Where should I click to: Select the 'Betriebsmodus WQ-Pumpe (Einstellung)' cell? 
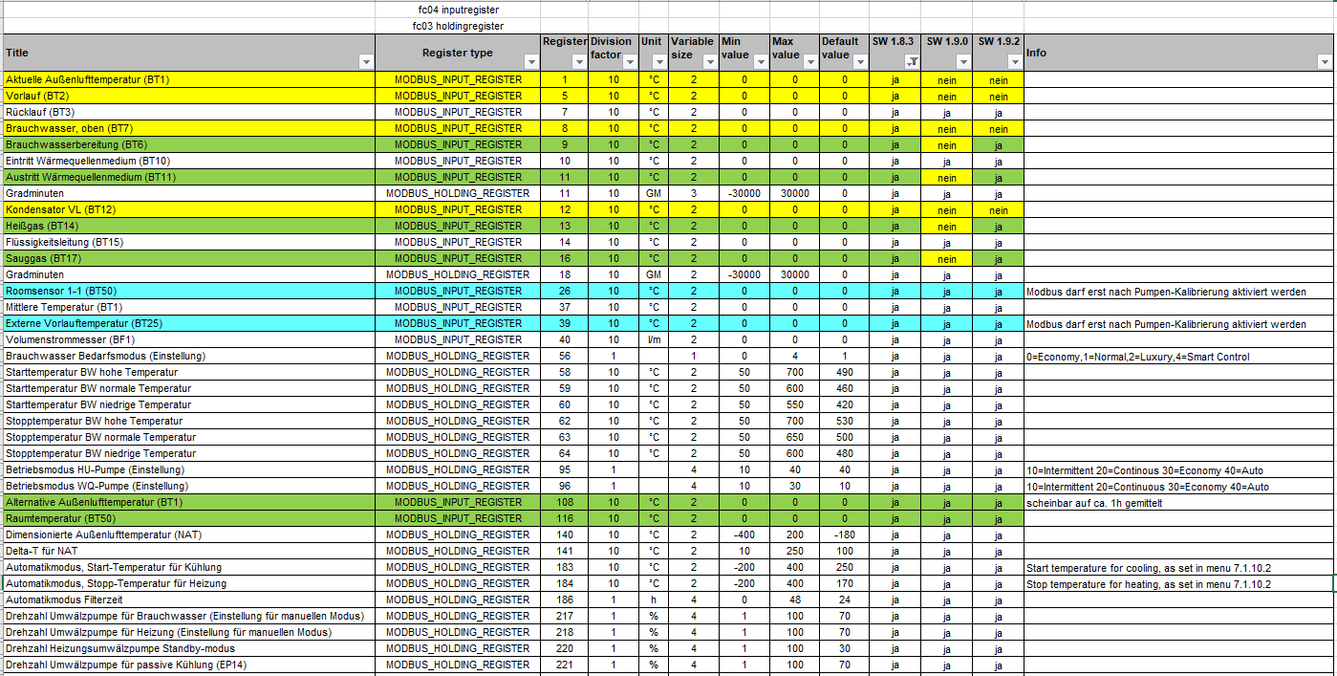[x=188, y=486]
